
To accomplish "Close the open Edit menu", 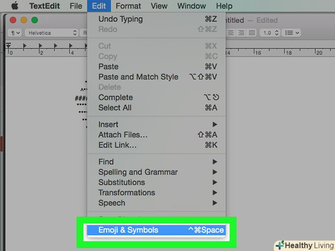I will [x=99, y=6].
